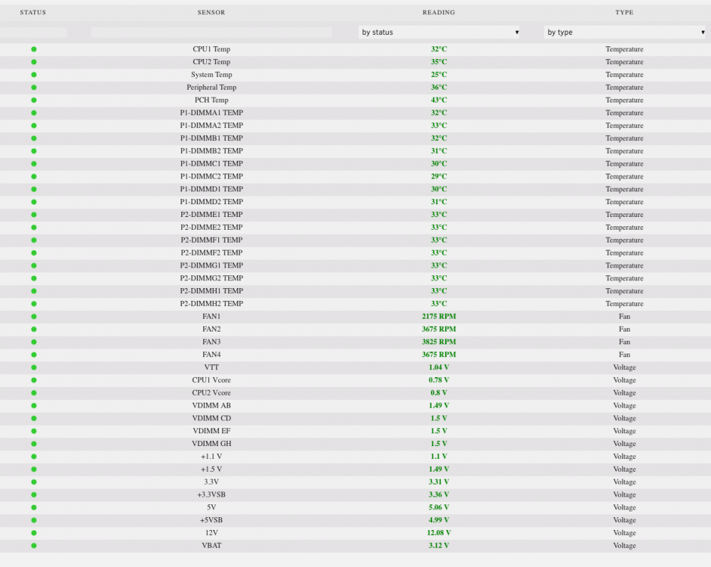Click green status dot for 5V
Viewport: 711px width, 567px height.
[x=33, y=507]
